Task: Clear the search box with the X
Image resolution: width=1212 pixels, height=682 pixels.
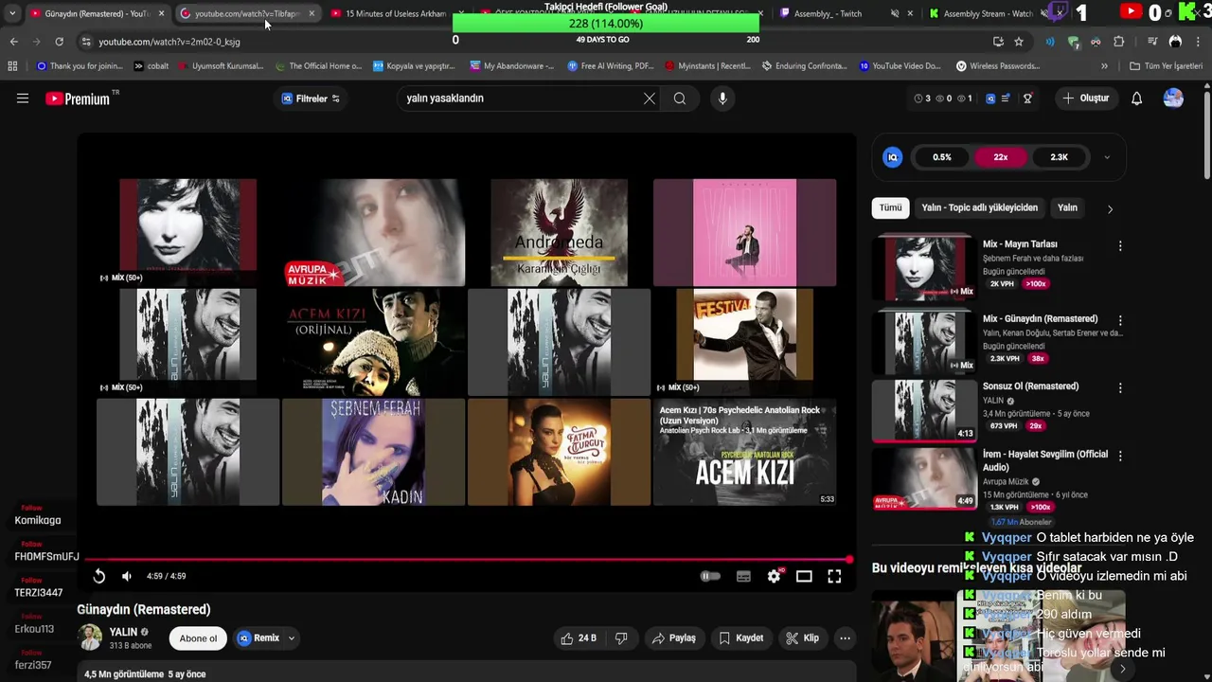Action: tap(650, 99)
